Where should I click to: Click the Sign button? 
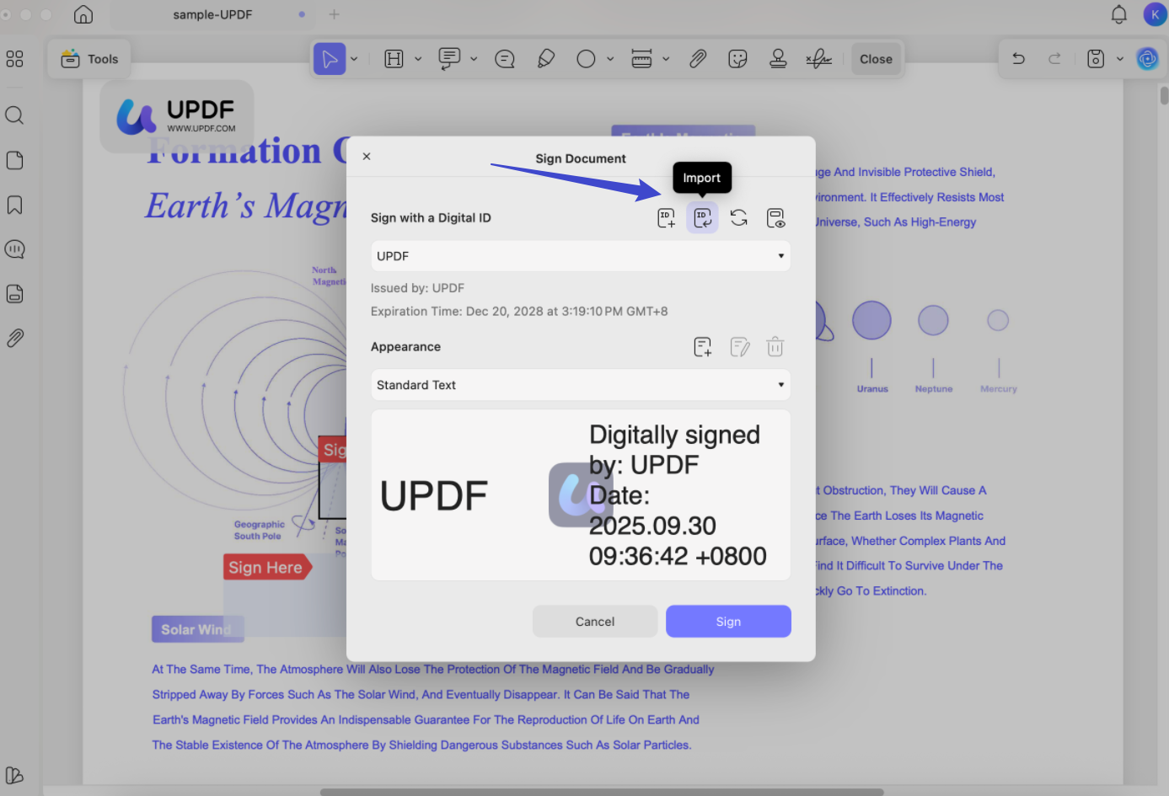point(728,622)
